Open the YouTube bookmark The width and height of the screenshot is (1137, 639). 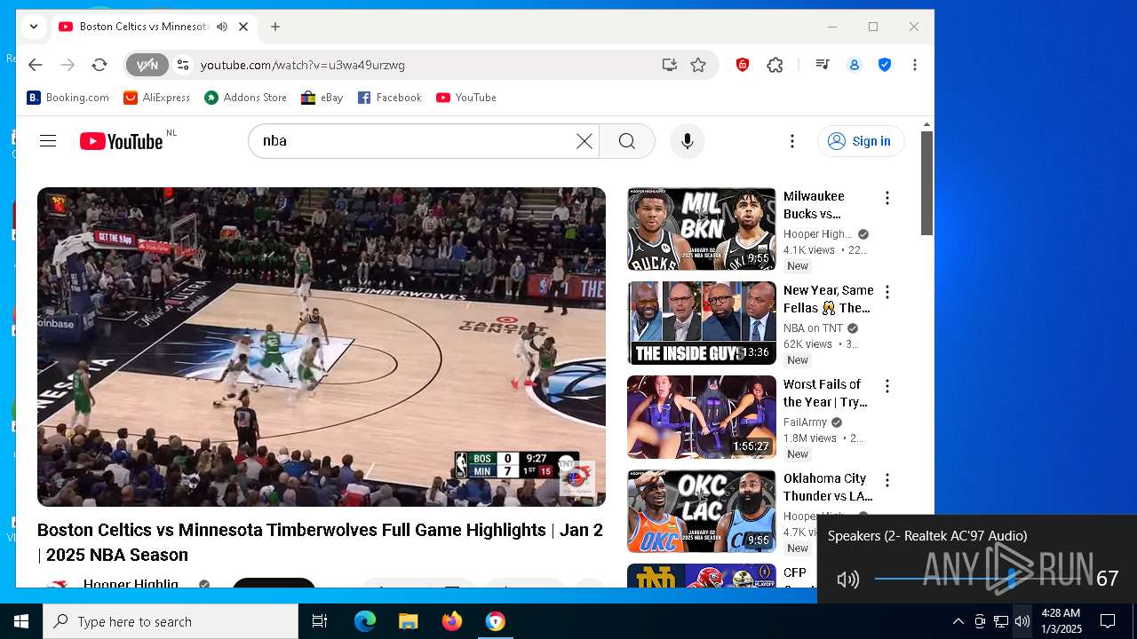466,98
